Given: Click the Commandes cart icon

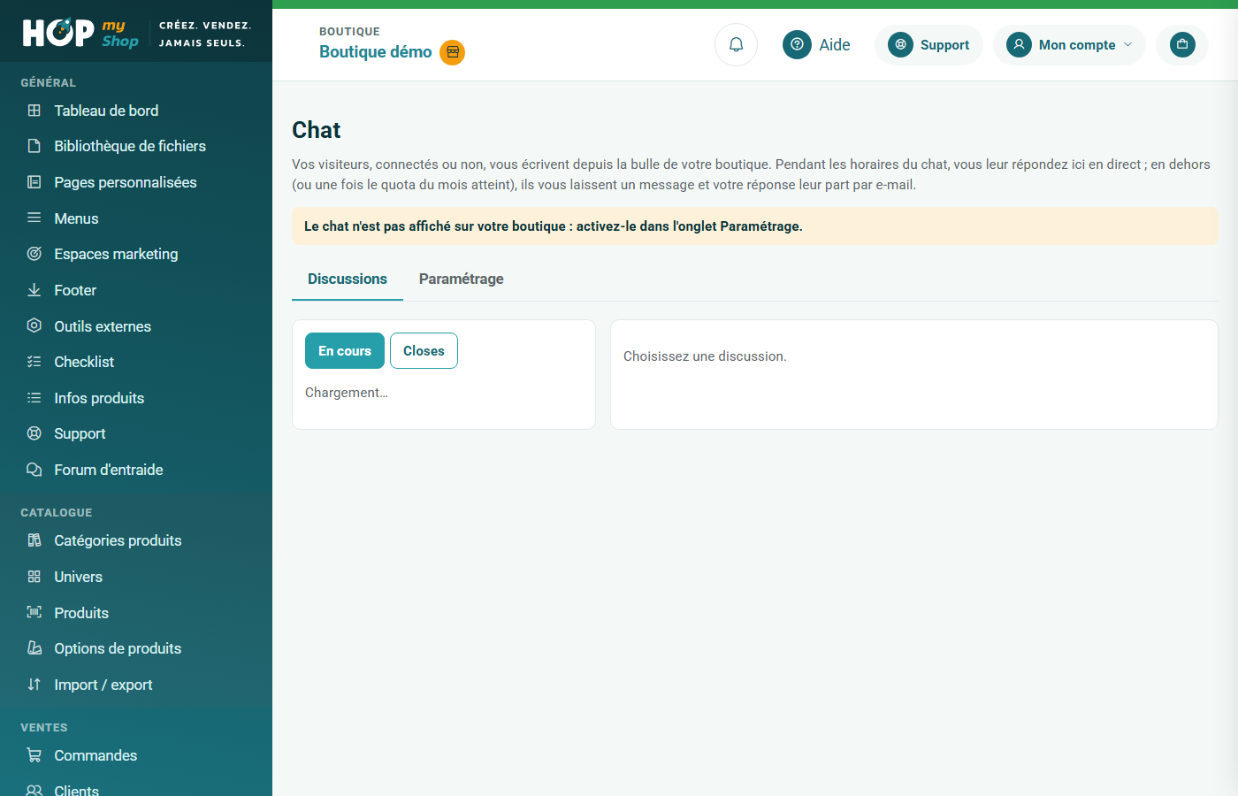Looking at the screenshot, I should click(x=34, y=755).
